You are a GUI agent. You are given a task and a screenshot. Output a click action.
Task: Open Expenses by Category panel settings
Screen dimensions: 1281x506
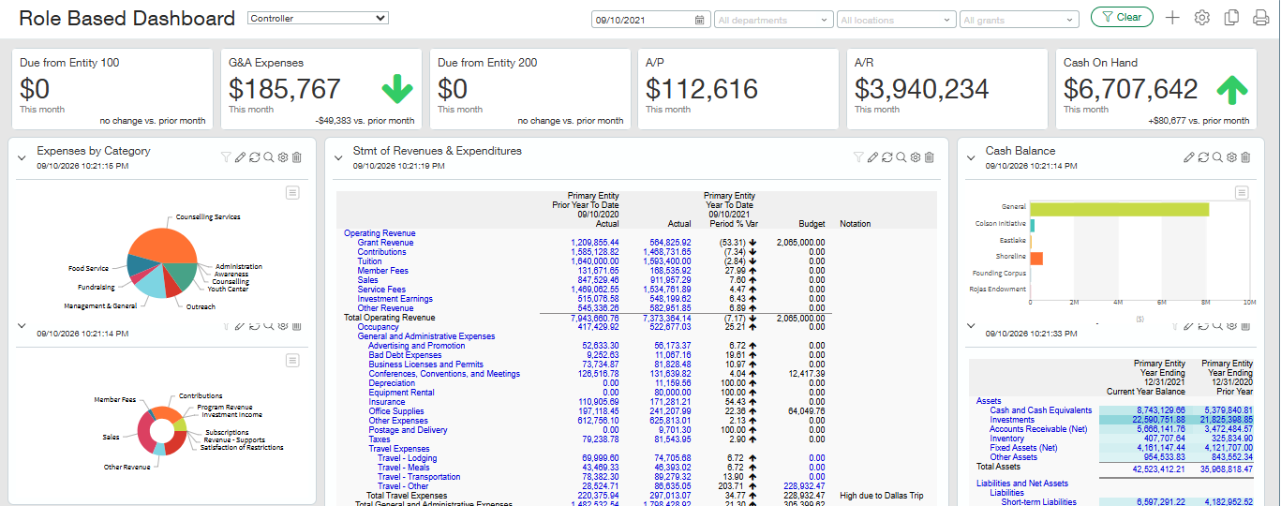click(282, 157)
